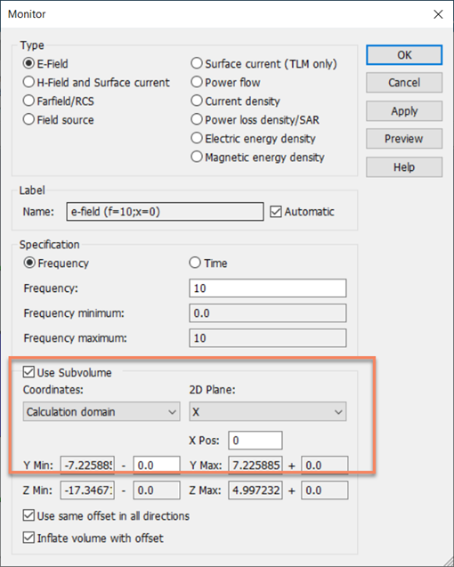Confirm settings with the OK button
This screenshot has width=454, height=567.
coord(404,55)
